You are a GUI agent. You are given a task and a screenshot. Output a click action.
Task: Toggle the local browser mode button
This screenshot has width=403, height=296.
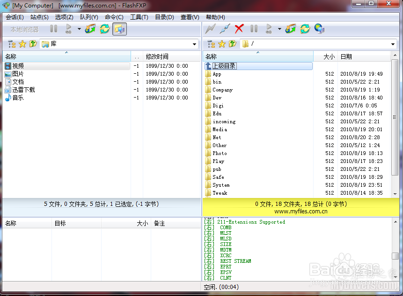pyautogui.click(x=119, y=28)
